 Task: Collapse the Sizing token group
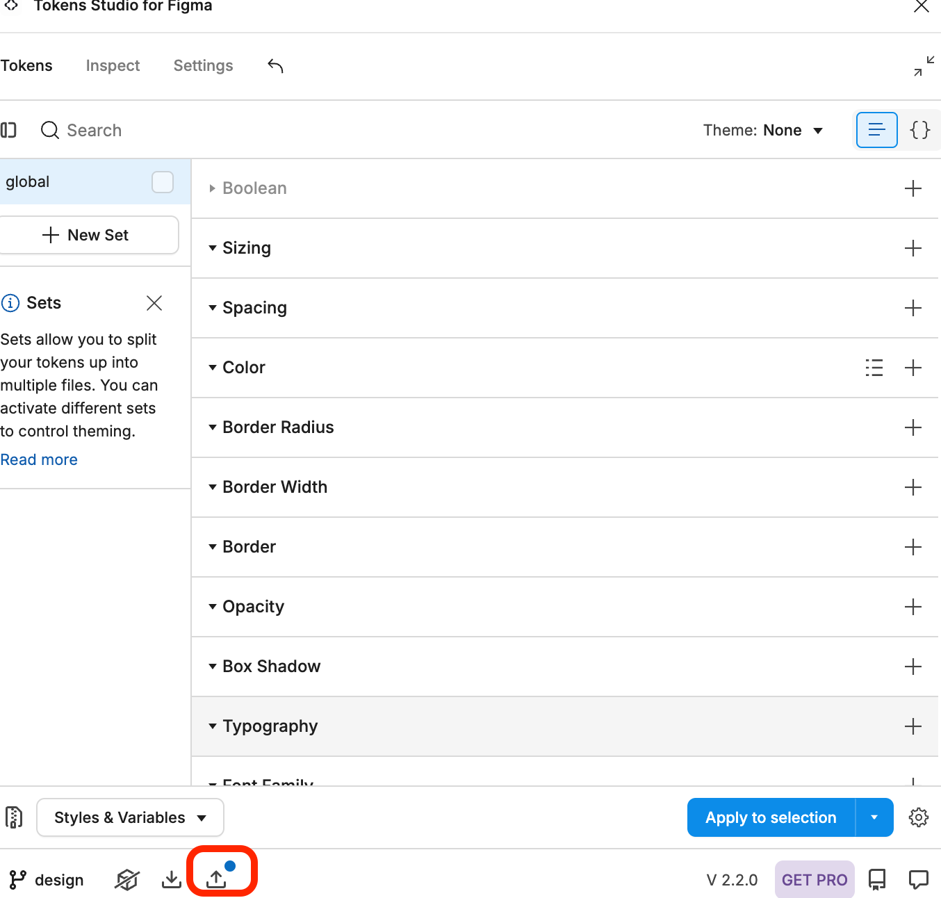(x=213, y=248)
